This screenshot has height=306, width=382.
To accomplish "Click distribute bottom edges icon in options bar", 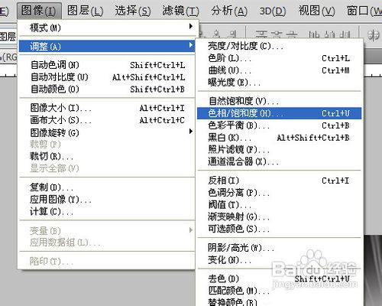I will (292, 34).
